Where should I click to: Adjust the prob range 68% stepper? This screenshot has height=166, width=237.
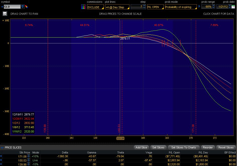tap(213, 7)
